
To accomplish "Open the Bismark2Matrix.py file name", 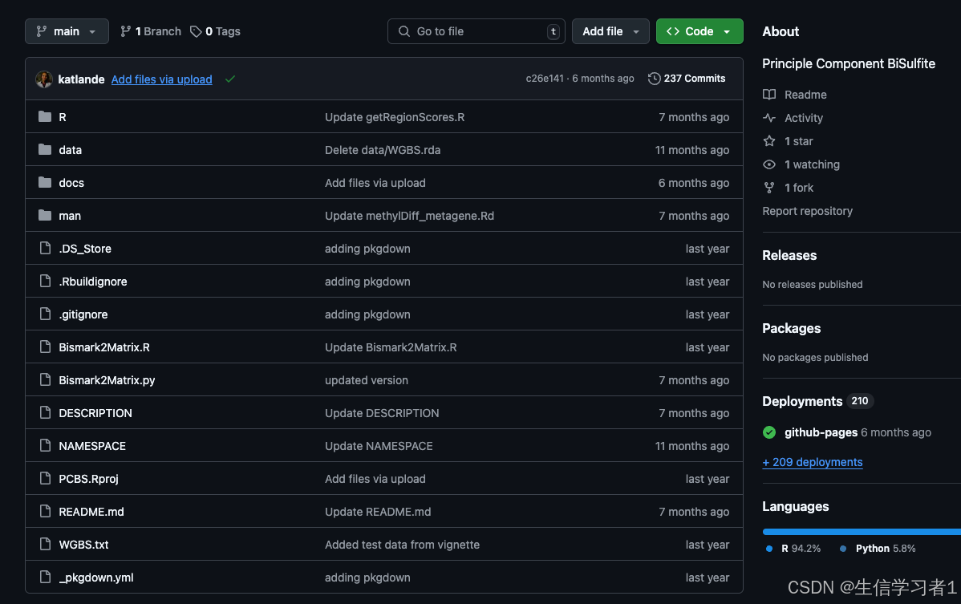I will 107,380.
